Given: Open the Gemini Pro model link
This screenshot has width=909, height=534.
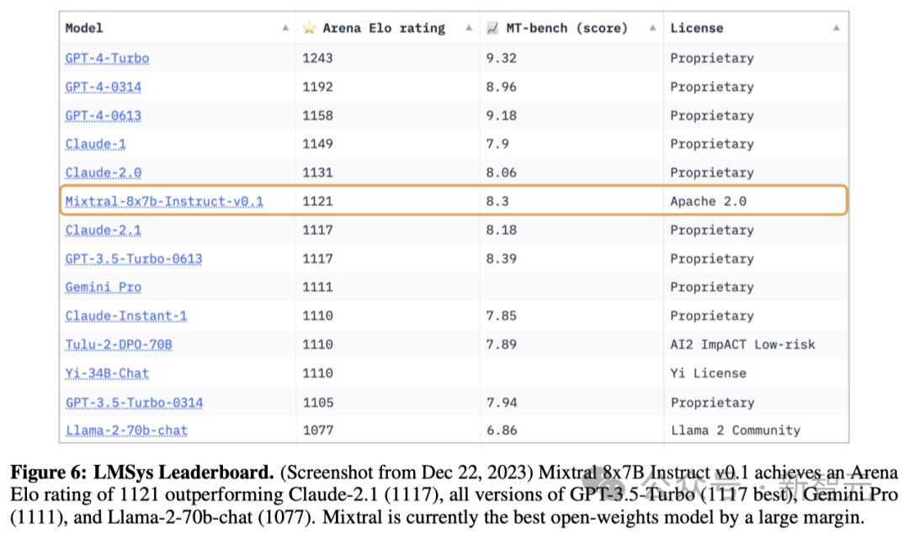Looking at the screenshot, I should [104, 288].
